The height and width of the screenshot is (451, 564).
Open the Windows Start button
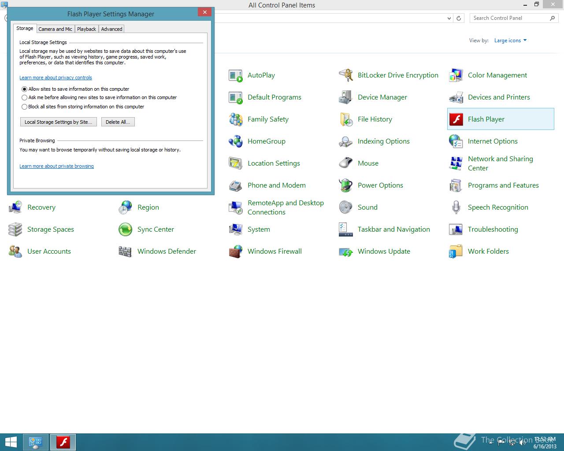(11, 442)
